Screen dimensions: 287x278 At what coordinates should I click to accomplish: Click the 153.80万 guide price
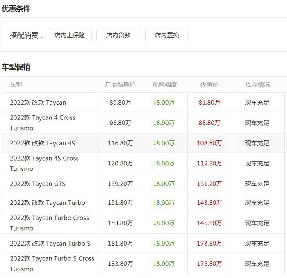point(120,223)
